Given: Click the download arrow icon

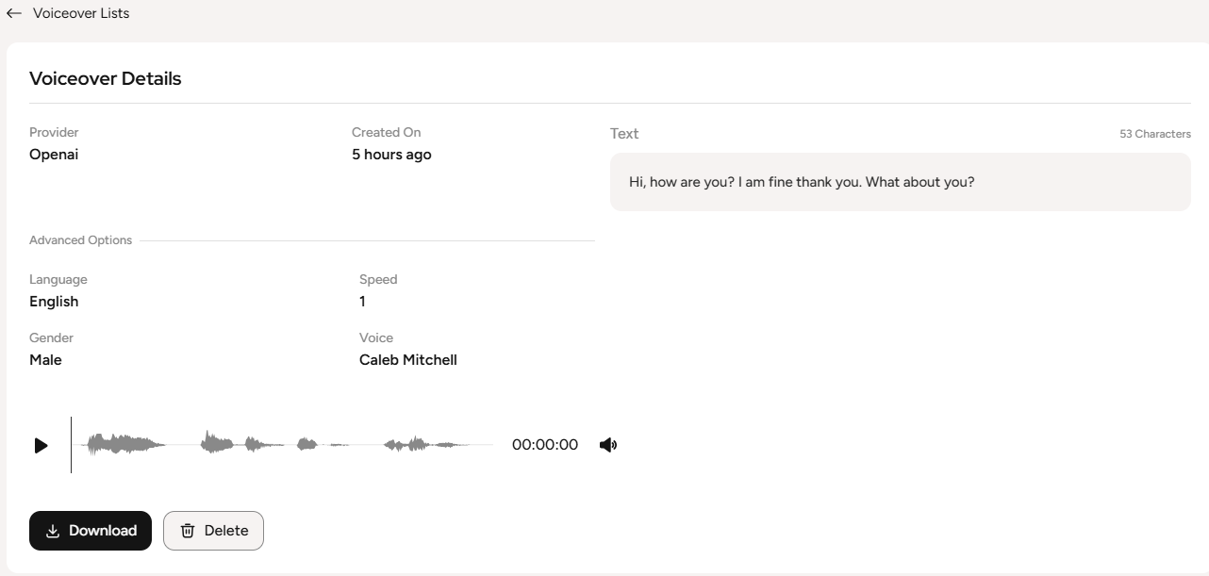Looking at the screenshot, I should [x=53, y=531].
